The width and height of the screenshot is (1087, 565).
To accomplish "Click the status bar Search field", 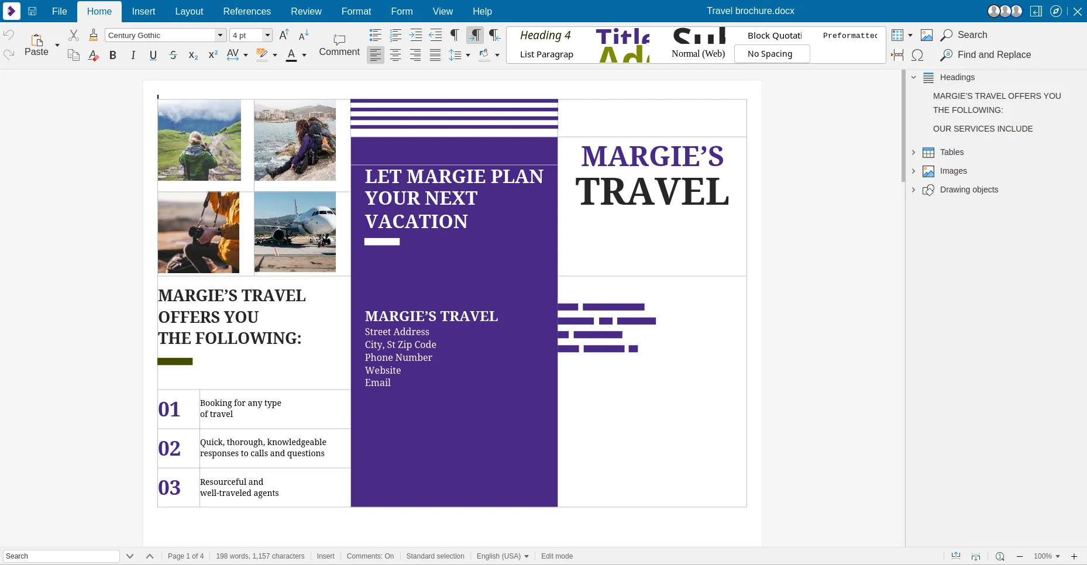I will tap(61, 556).
